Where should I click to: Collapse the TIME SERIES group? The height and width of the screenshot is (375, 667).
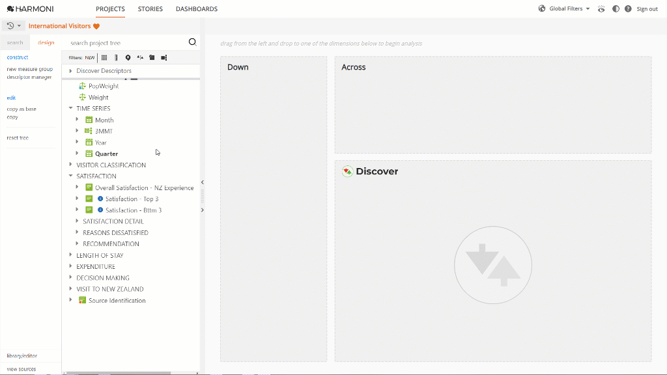(70, 108)
